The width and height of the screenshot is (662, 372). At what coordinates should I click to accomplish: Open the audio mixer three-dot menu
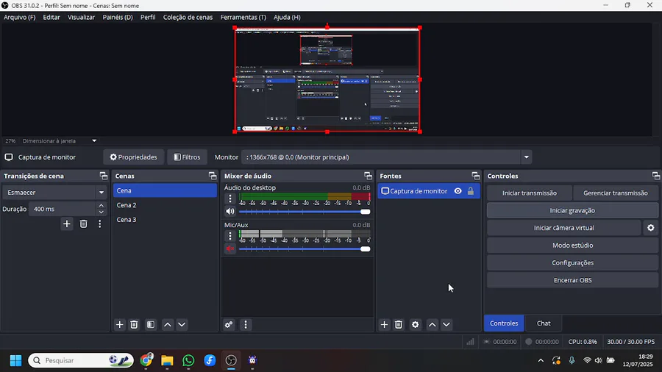246,324
